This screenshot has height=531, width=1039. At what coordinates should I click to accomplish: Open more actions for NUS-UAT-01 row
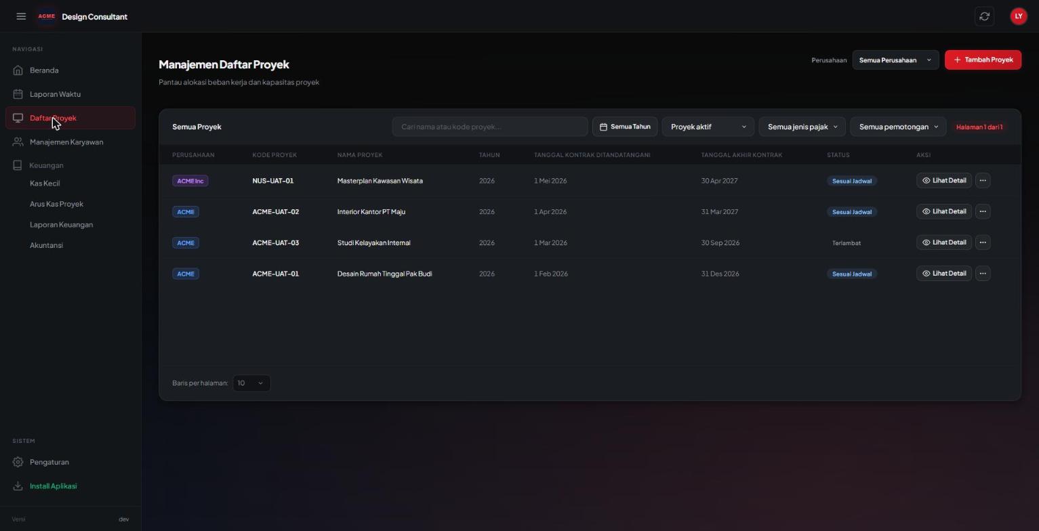(983, 181)
